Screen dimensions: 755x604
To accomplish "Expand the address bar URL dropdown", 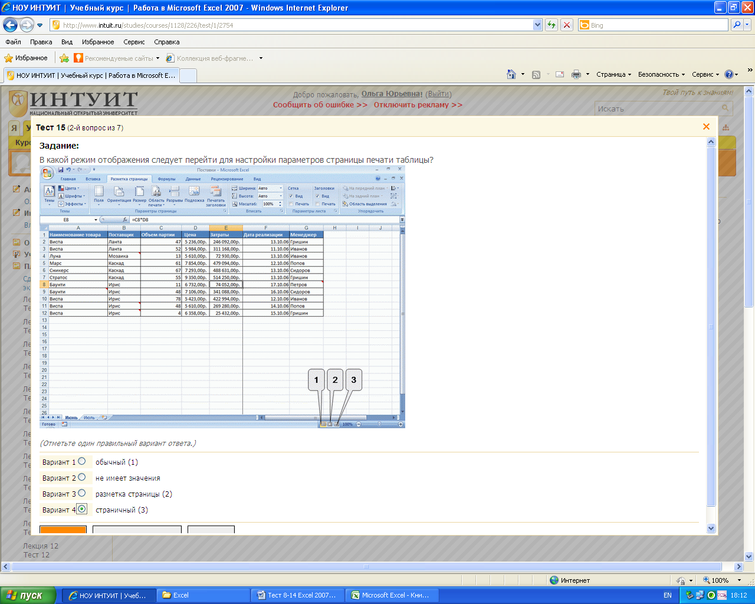I will [537, 25].
